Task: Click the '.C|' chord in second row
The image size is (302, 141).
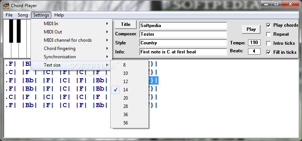Action: (x=11, y=72)
